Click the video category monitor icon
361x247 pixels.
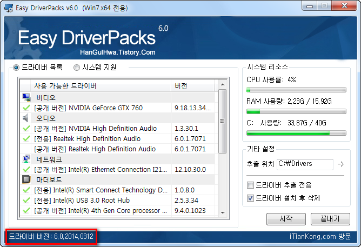click(x=26, y=97)
